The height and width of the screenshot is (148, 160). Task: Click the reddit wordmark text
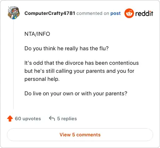(144, 13)
